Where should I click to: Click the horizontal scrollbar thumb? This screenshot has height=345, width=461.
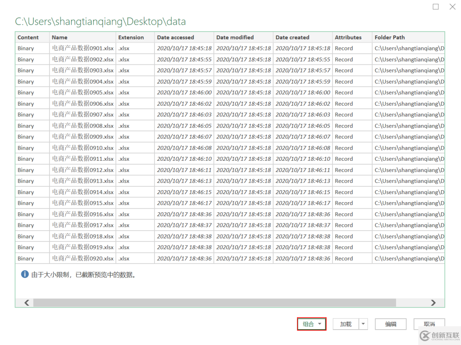pyautogui.click(x=215, y=302)
